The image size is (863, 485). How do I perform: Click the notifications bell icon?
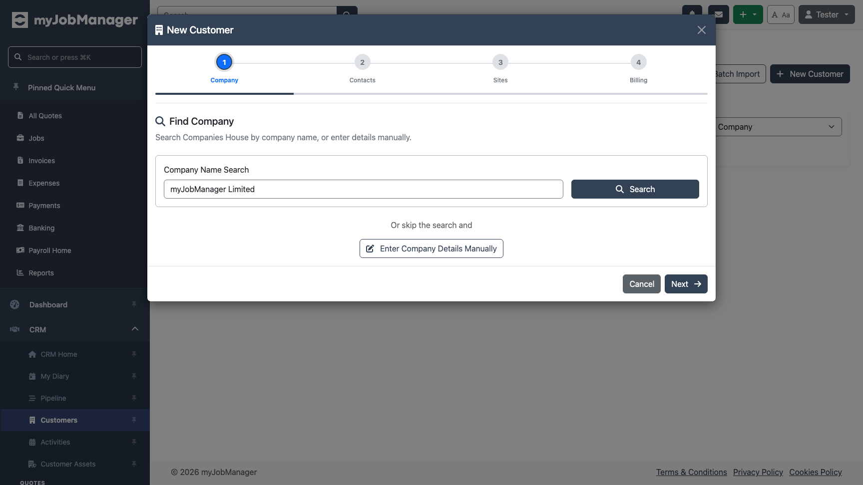692,10
